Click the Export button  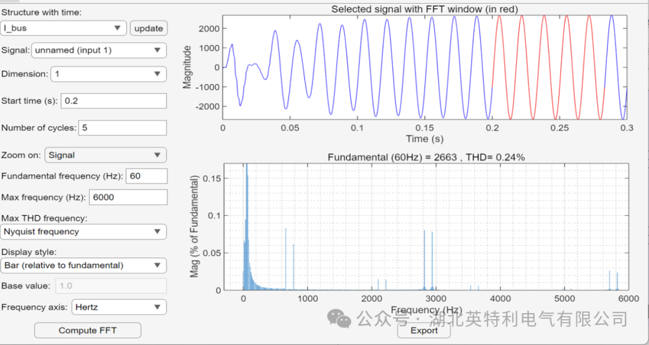[x=424, y=330]
